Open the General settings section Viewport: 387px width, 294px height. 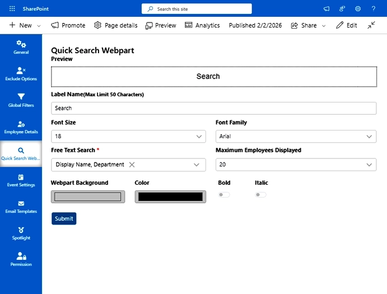21,47
